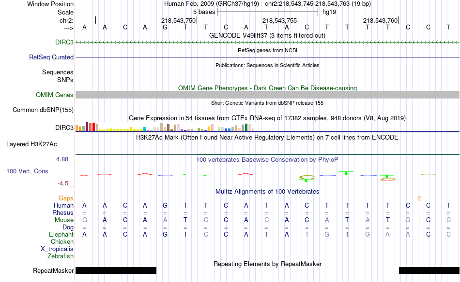Screen dimensions: 460x282
Task: Click the gray OMIM Genes bar
Action: point(267,95)
